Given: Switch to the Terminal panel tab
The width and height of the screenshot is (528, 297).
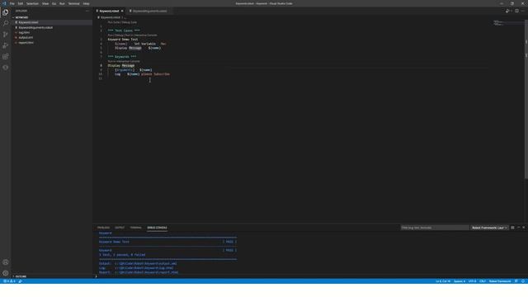Looking at the screenshot, I should [x=135, y=228].
